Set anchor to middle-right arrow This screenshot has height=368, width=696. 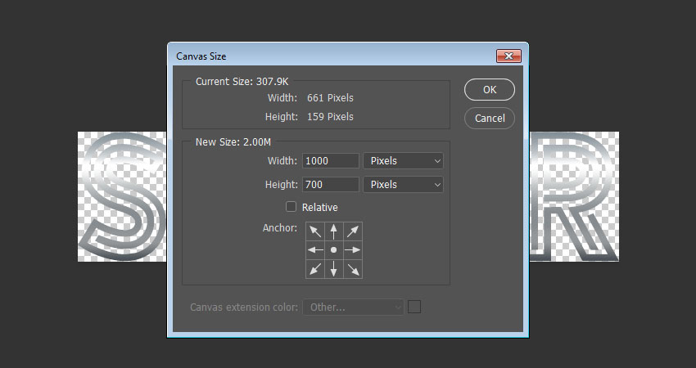353,249
